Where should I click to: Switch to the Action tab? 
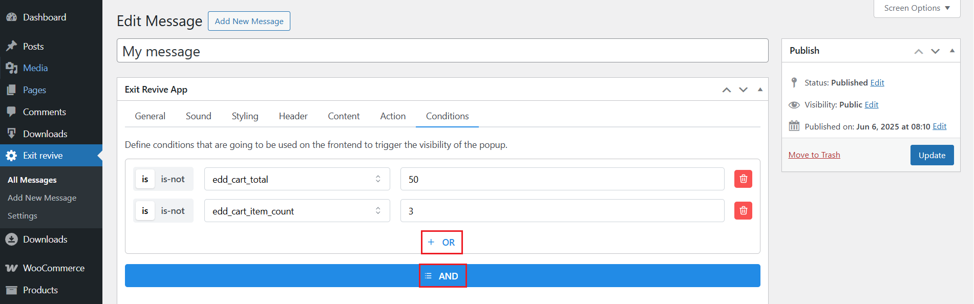(393, 116)
